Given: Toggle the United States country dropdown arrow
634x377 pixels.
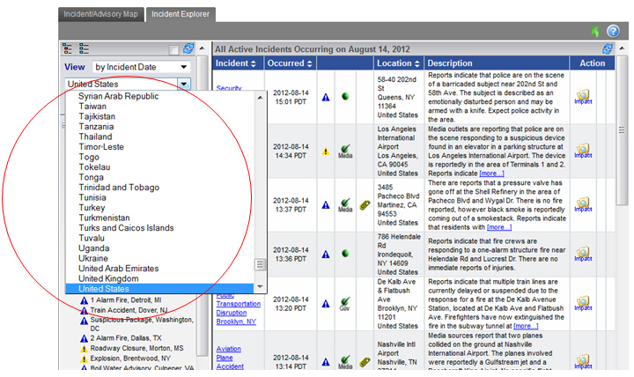Looking at the screenshot, I should (x=183, y=84).
